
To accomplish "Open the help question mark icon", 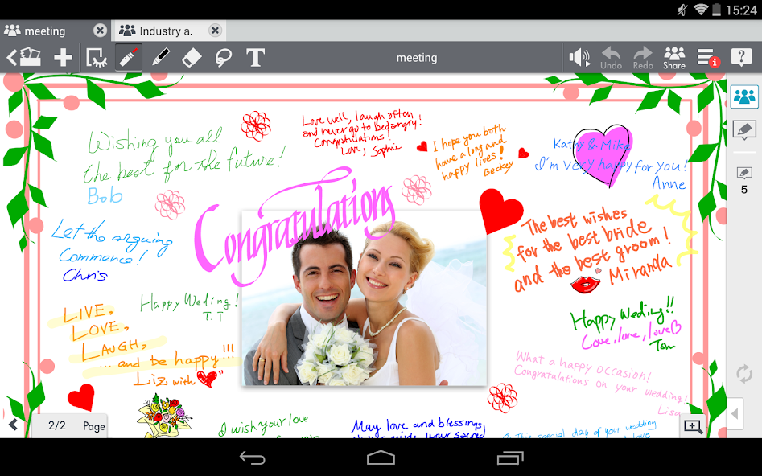I will 740,57.
